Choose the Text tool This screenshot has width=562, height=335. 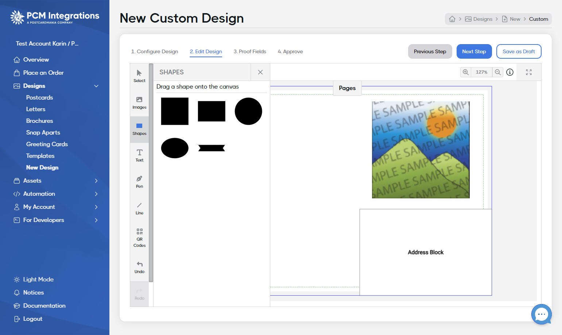pyautogui.click(x=139, y=156)
